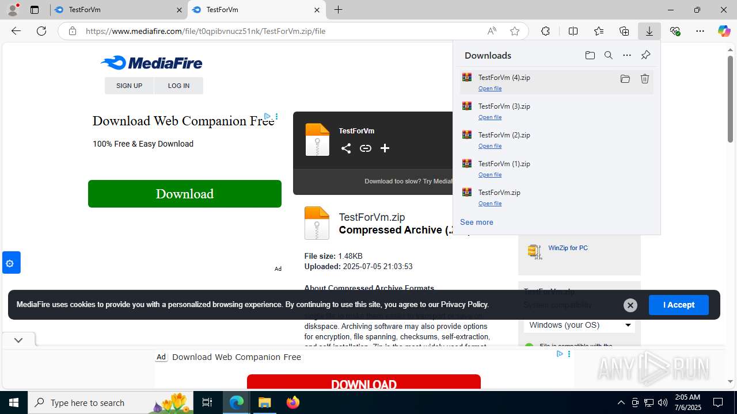Open file link under TestForVm.zip
The image size is (737, 414).
point(490,204)
